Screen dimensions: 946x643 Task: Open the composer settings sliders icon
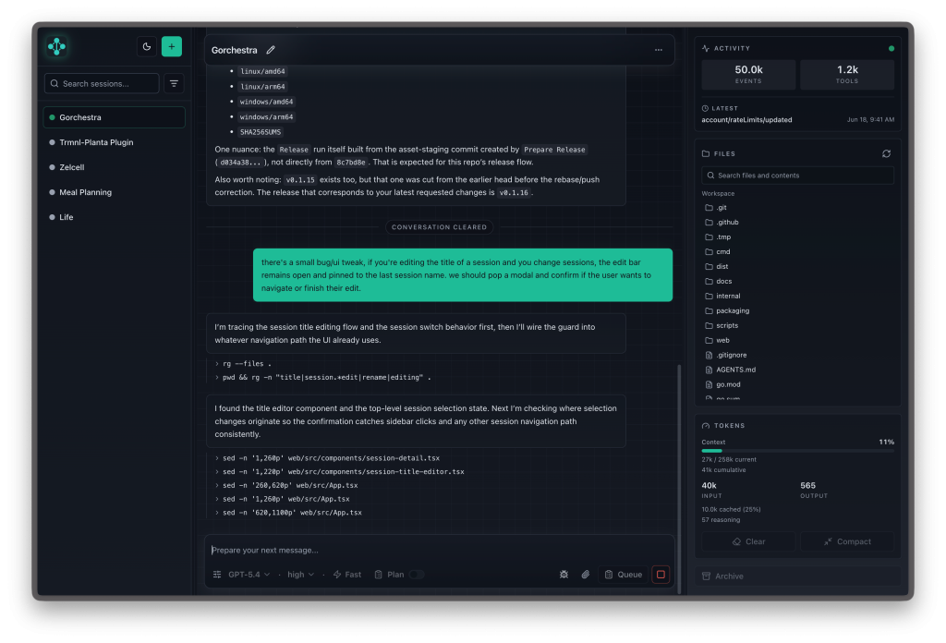tap(217, 575)
